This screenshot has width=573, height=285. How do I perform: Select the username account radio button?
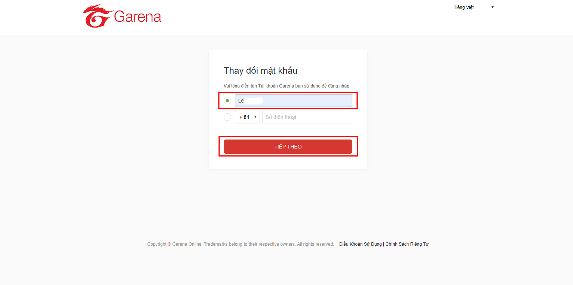click(x=227, y=101)
